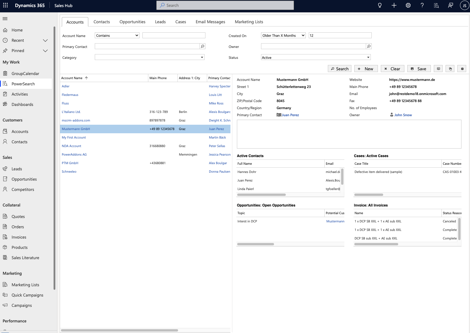Switch to the Contacts tab
The image size is (470, 333).
(102, 22)
